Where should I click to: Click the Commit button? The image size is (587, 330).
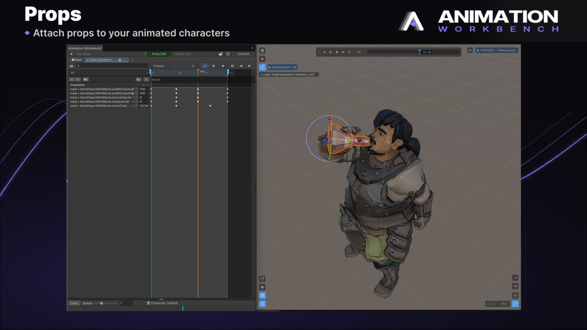click(x=243, y=54)
